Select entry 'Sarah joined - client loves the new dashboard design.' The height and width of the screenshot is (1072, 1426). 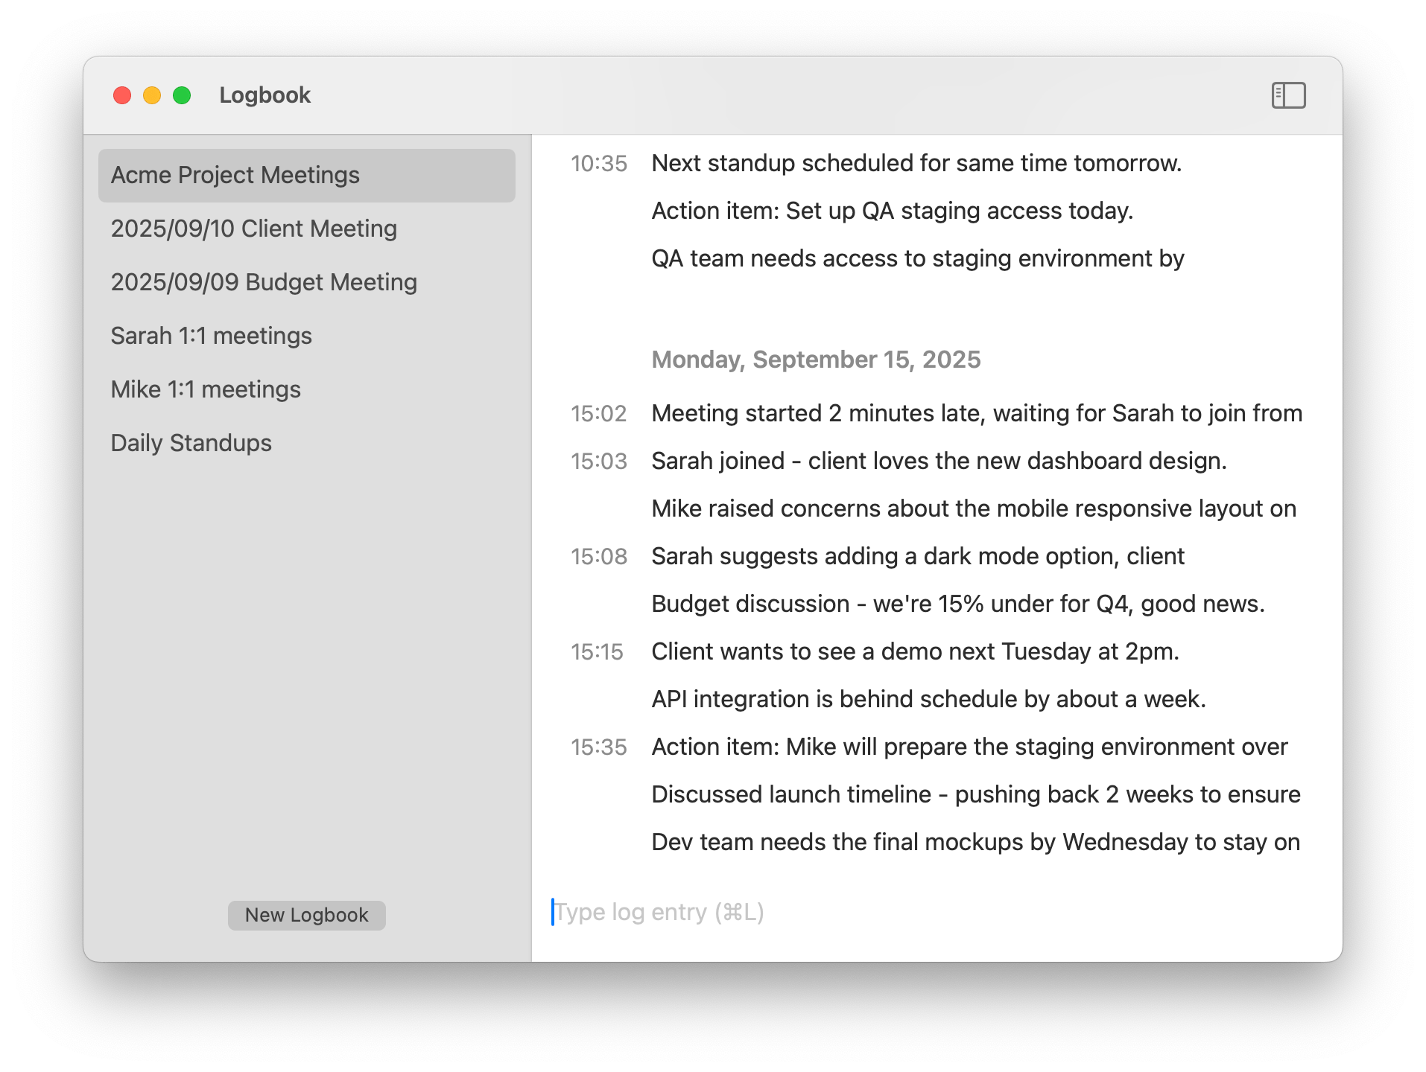coord(939,461)
